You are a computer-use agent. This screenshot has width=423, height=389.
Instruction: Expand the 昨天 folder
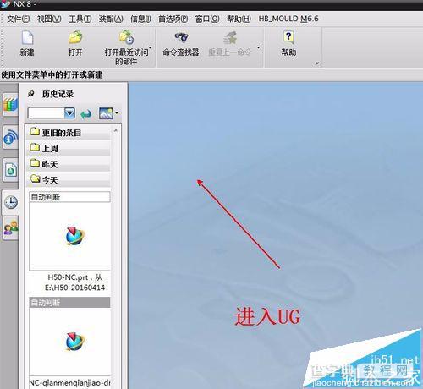click(x=68, y=164)
